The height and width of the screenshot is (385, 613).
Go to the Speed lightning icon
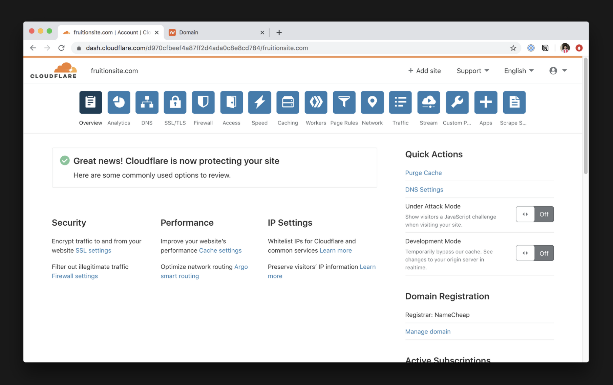(259, 102)
